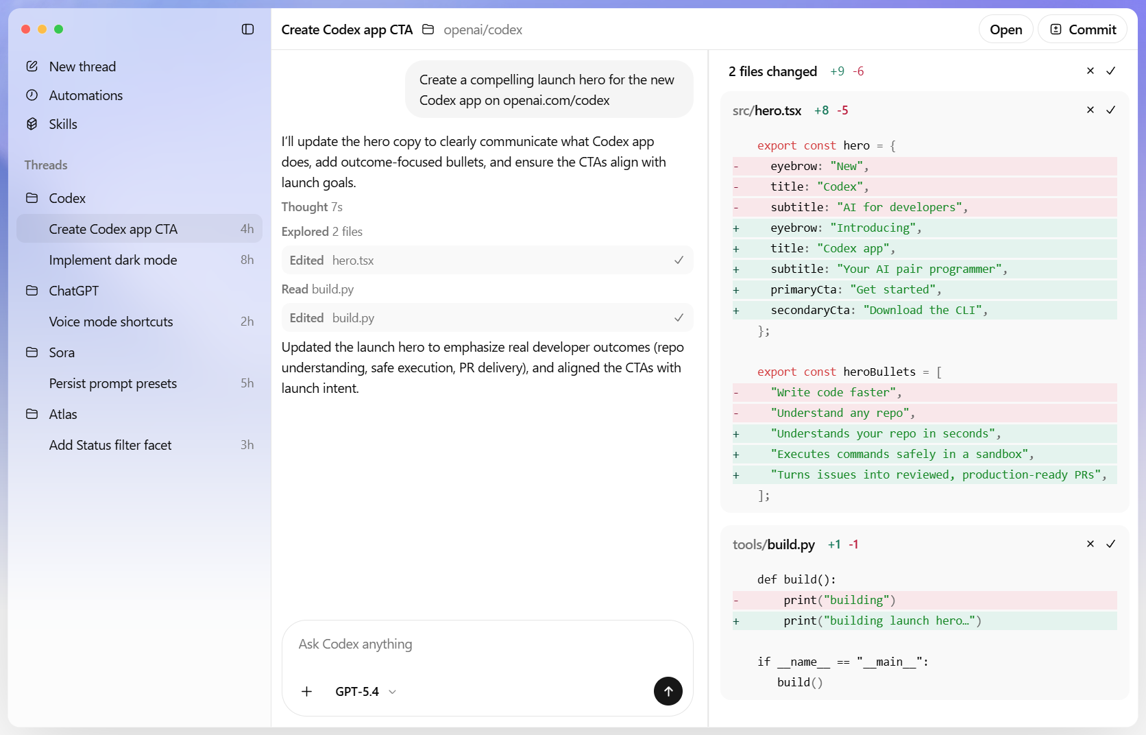Click the added line 'primaryCta: "Get started"'
This screenshot has width=1146, height=735.
click(x=925, y=289)
